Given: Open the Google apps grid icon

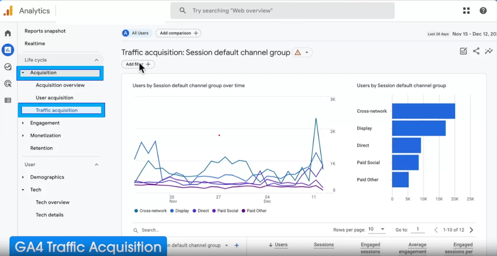Looking at the screenshot, I should point(466,11).
